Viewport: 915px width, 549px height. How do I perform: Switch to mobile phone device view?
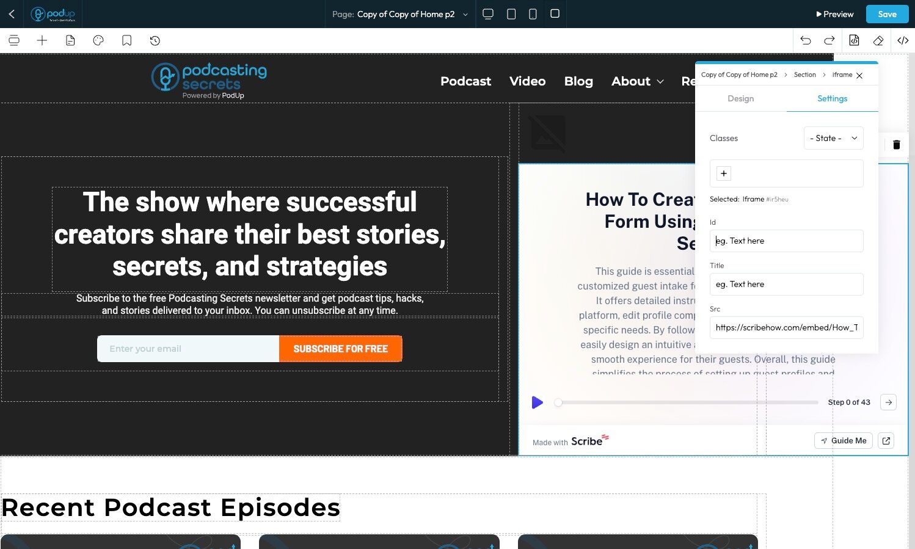tap(533, 14)
